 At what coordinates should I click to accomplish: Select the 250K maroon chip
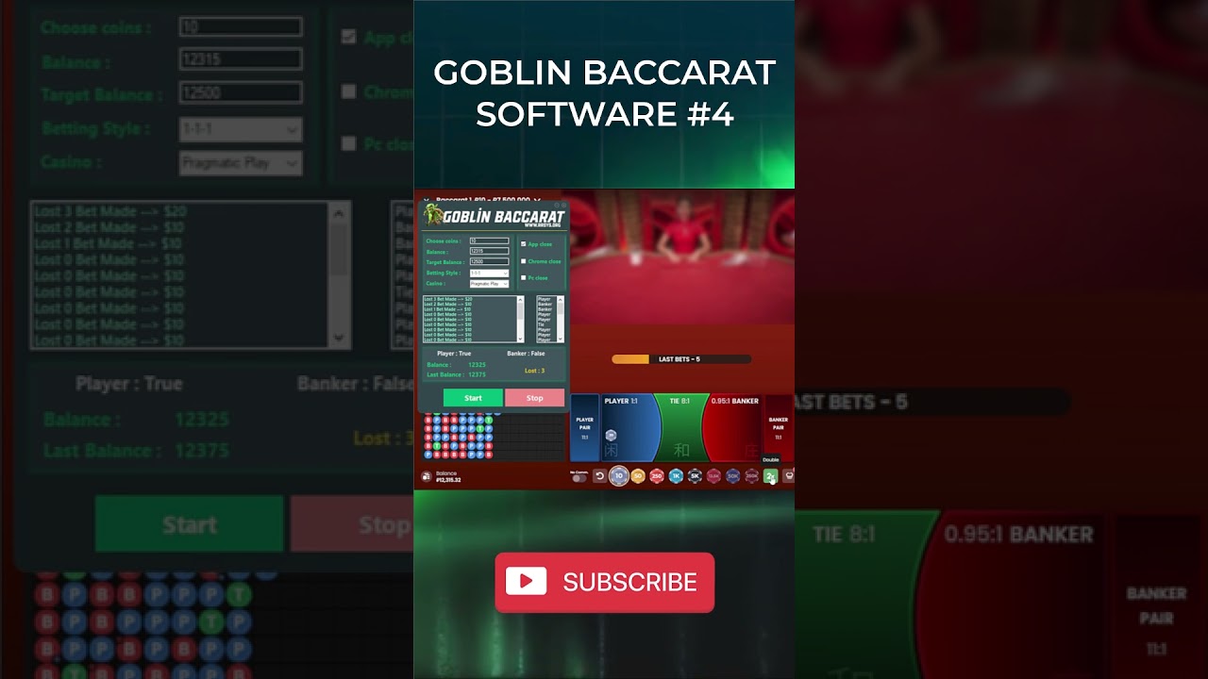coord(752,476)
